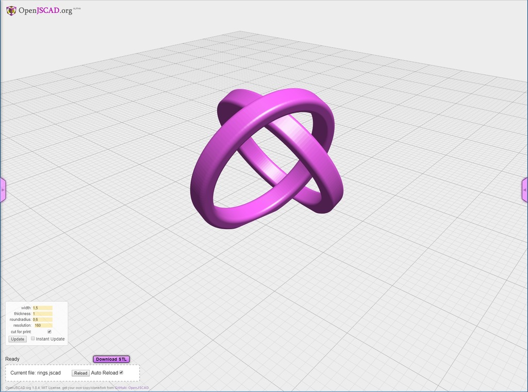This screenshot has height=392, width=528.
Task: Focus the roundradius input field
Action: pos(42,319)
